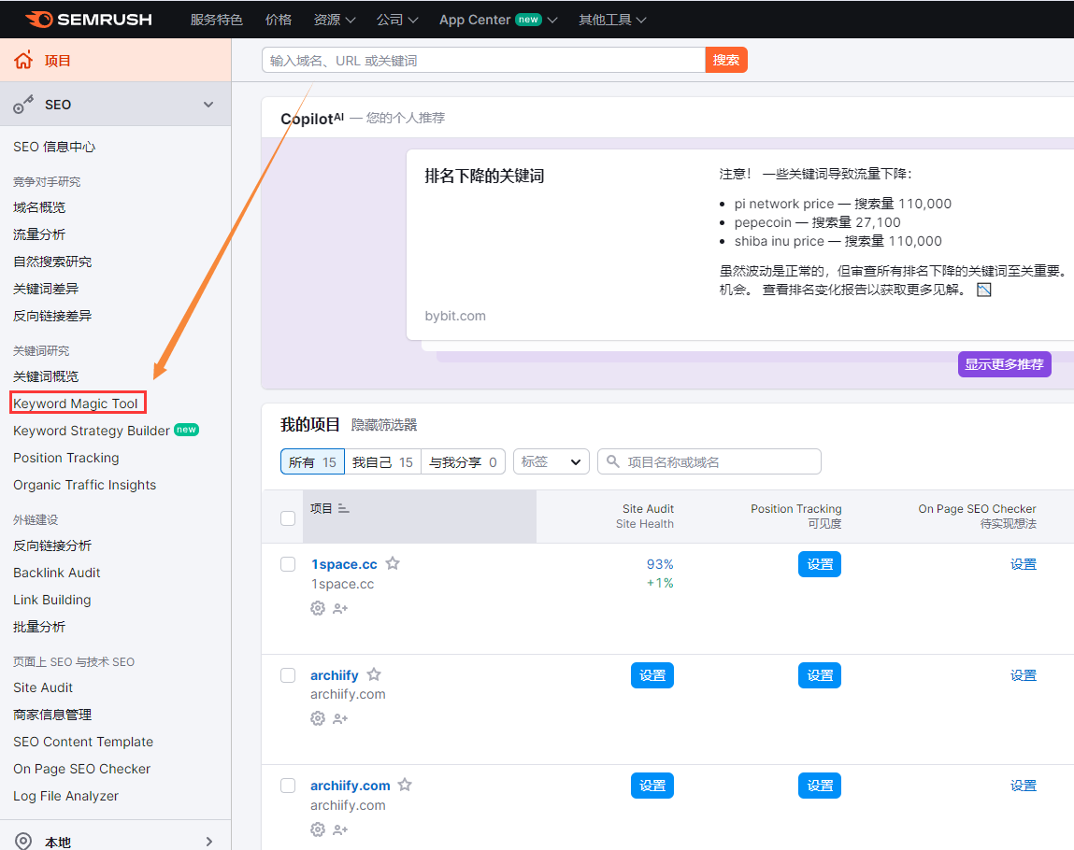Open Backlink Audit in sidebar
Viewport: 1074px width, 850px height.
pos(56,573)
